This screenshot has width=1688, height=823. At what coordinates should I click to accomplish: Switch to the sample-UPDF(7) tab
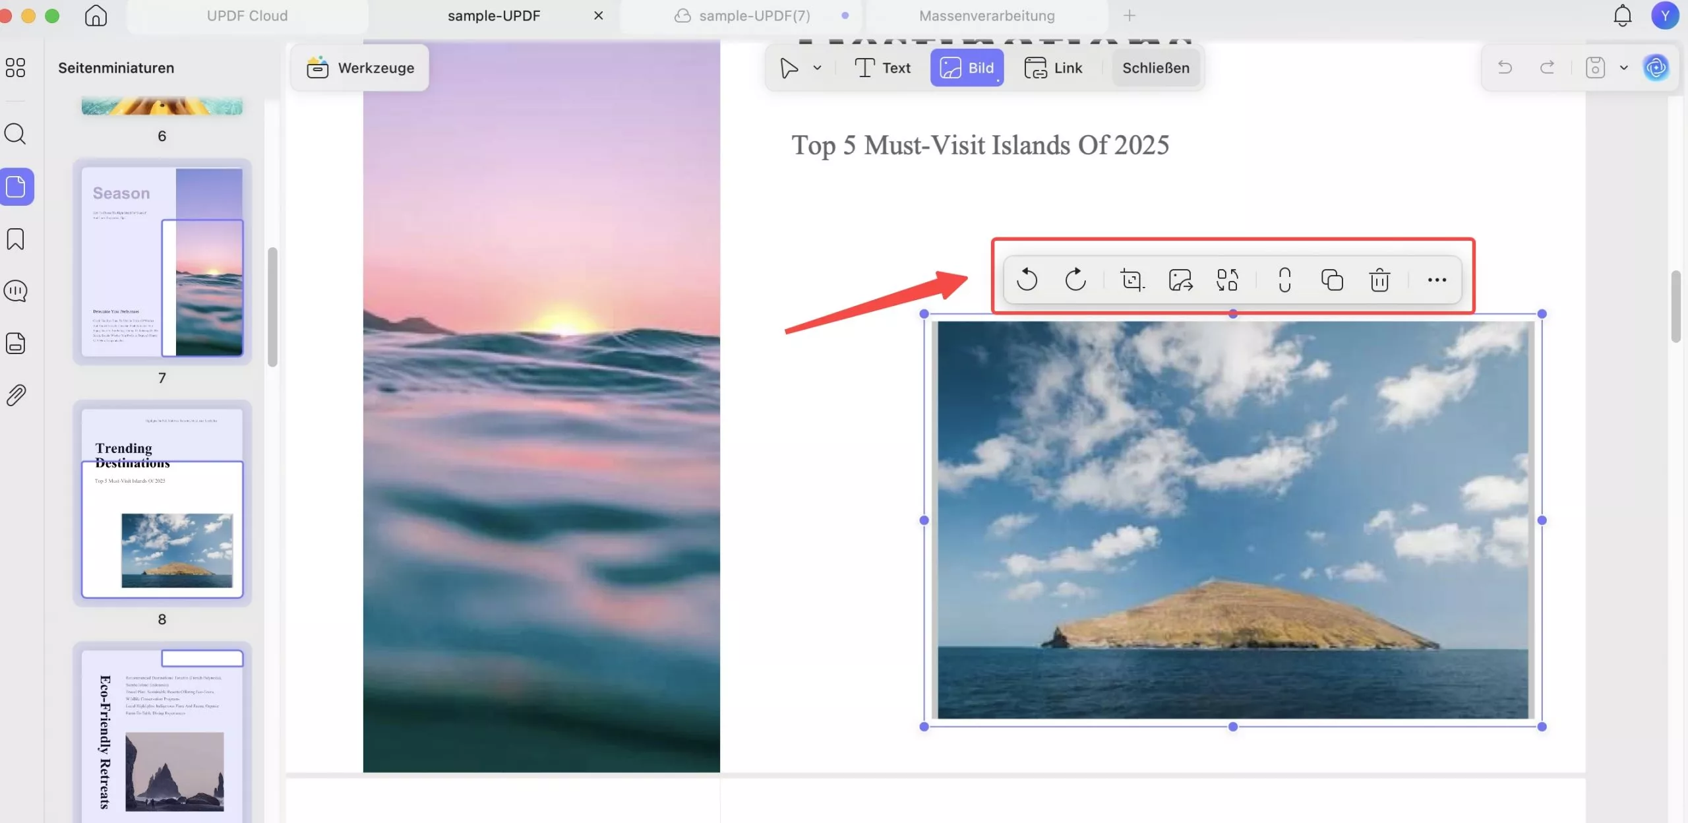pos(754,16)
